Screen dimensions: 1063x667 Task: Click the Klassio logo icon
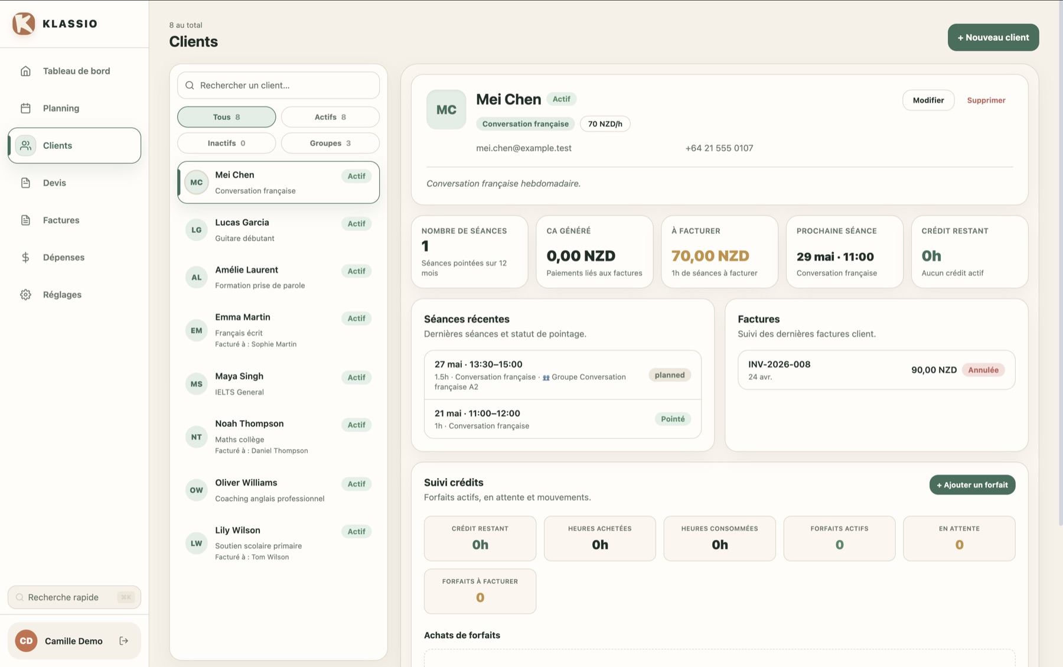click(x=24, y=24)
